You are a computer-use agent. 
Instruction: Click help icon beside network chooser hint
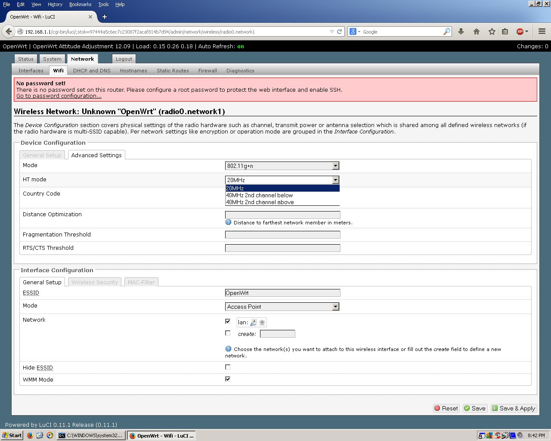click(229, 349)
